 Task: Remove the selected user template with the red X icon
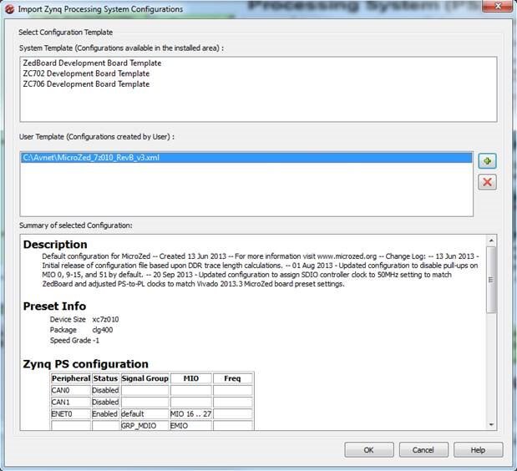point(487,182)
